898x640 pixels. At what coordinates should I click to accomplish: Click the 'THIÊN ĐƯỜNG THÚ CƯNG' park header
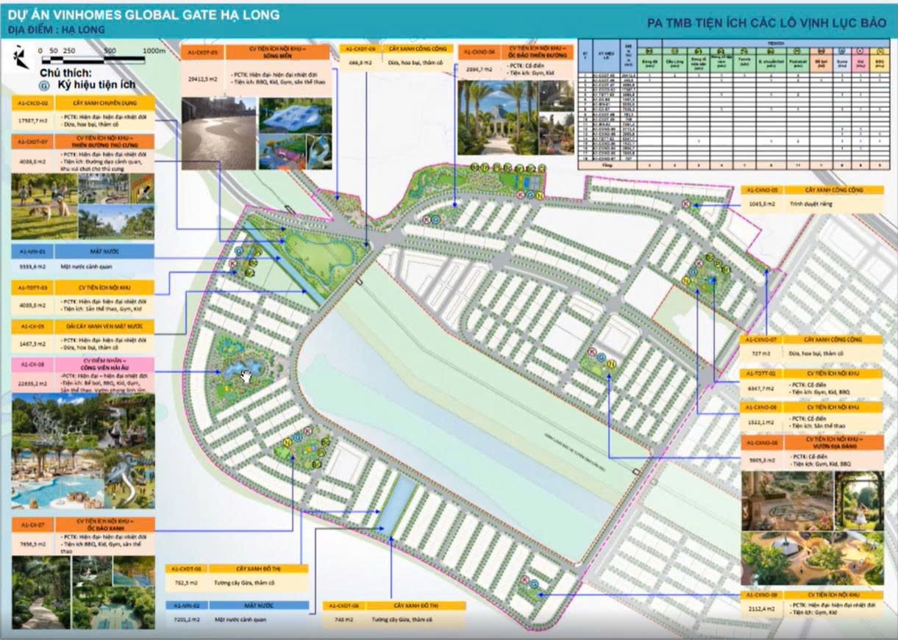point(104,142)
